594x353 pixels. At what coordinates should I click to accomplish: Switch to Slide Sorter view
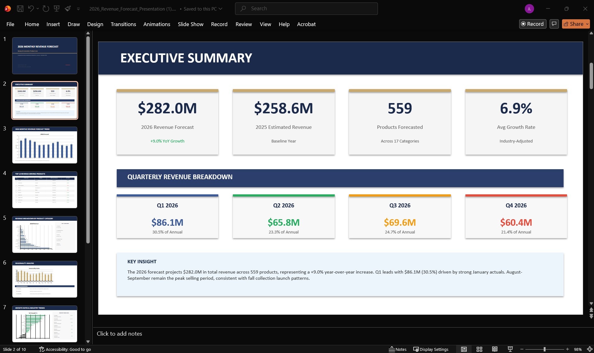[479, 349]
